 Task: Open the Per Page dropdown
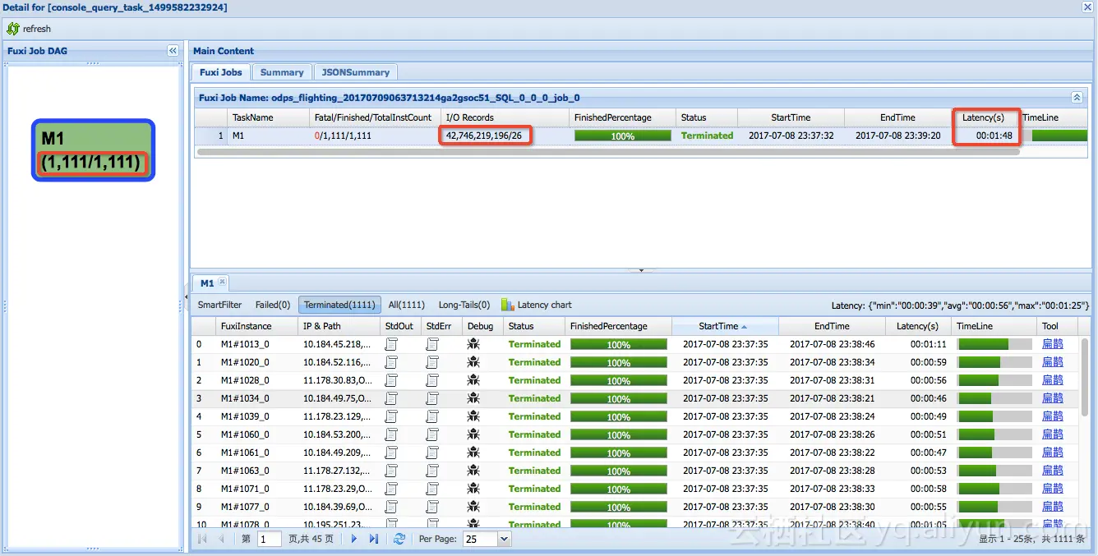[505, 539]
